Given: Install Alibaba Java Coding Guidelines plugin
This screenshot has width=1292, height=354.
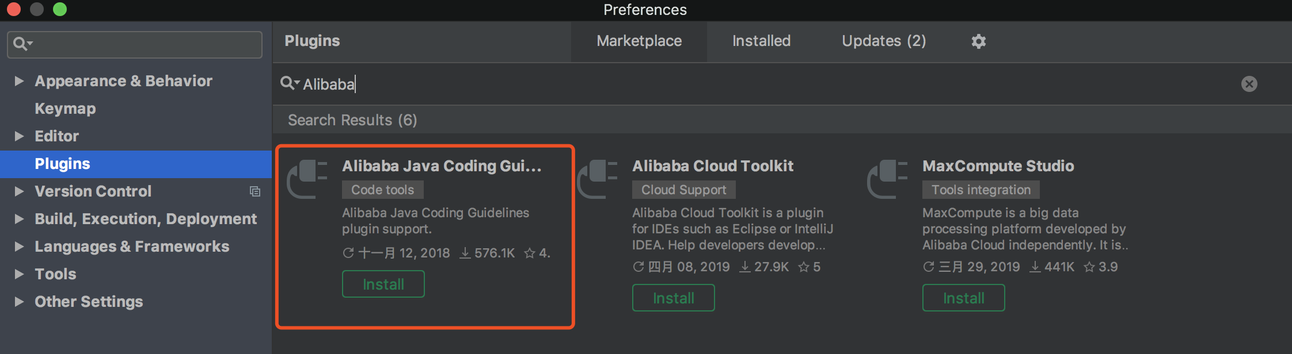Looking at the screenshot, I should 383,284.
